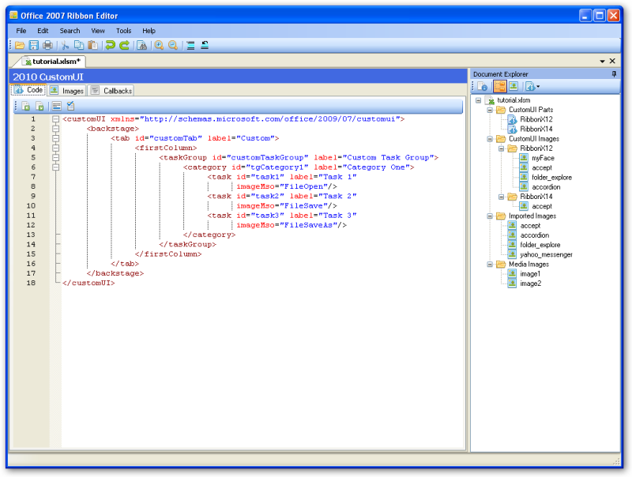Zoom in using the magnifier-plus icon

coord(158,45)
